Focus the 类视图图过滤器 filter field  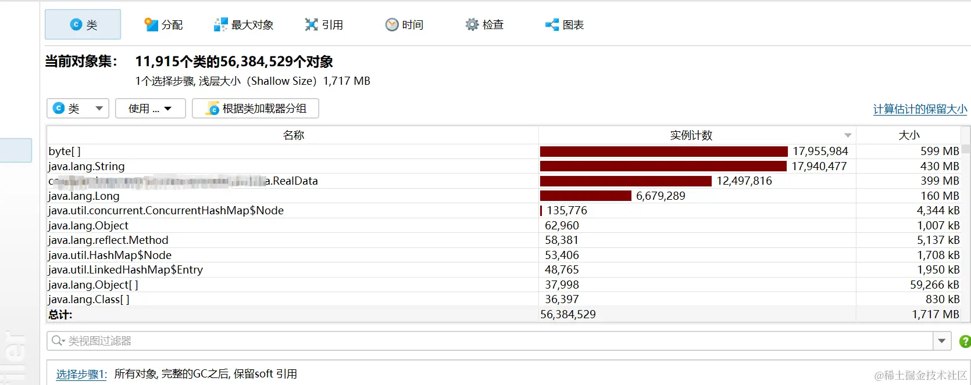[490, 341]
